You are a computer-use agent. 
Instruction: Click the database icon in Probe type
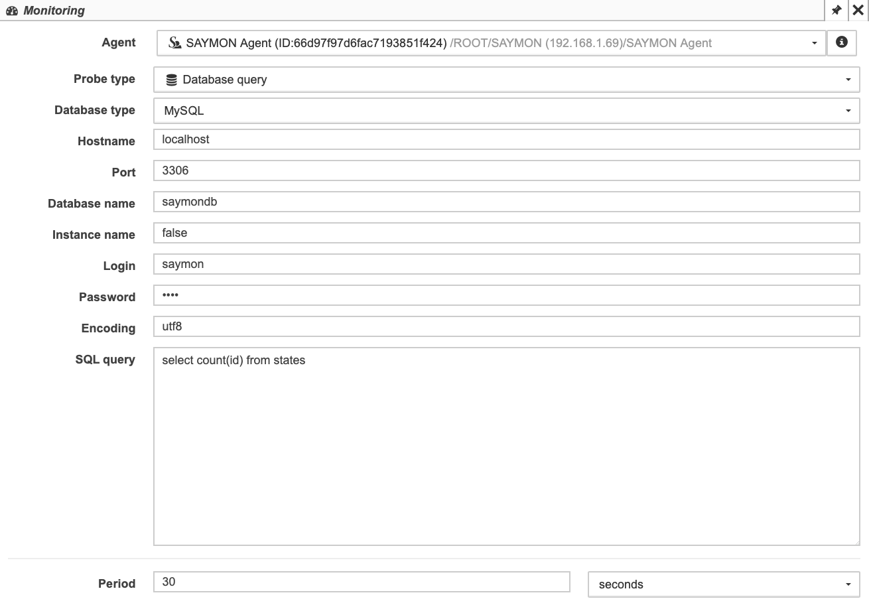point(171,80)
